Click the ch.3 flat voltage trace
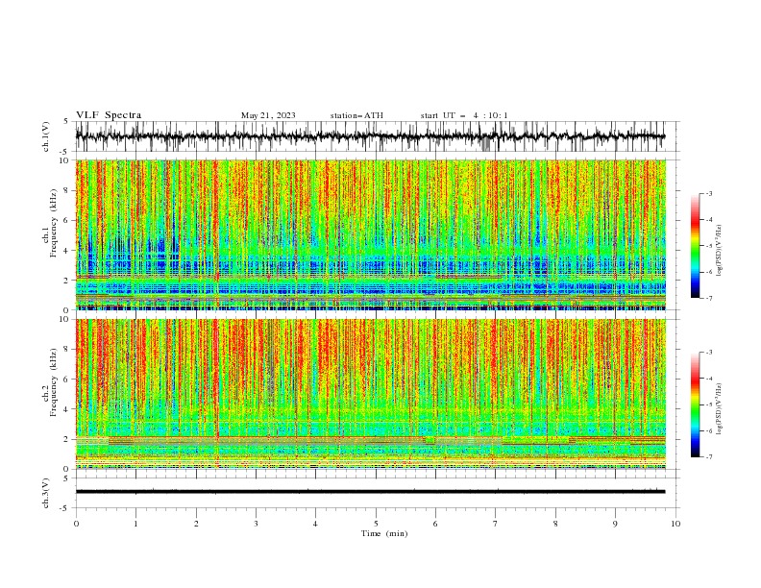Image resolution: width=761 pixels, height=588 pixels. click(x=370, y=492)
